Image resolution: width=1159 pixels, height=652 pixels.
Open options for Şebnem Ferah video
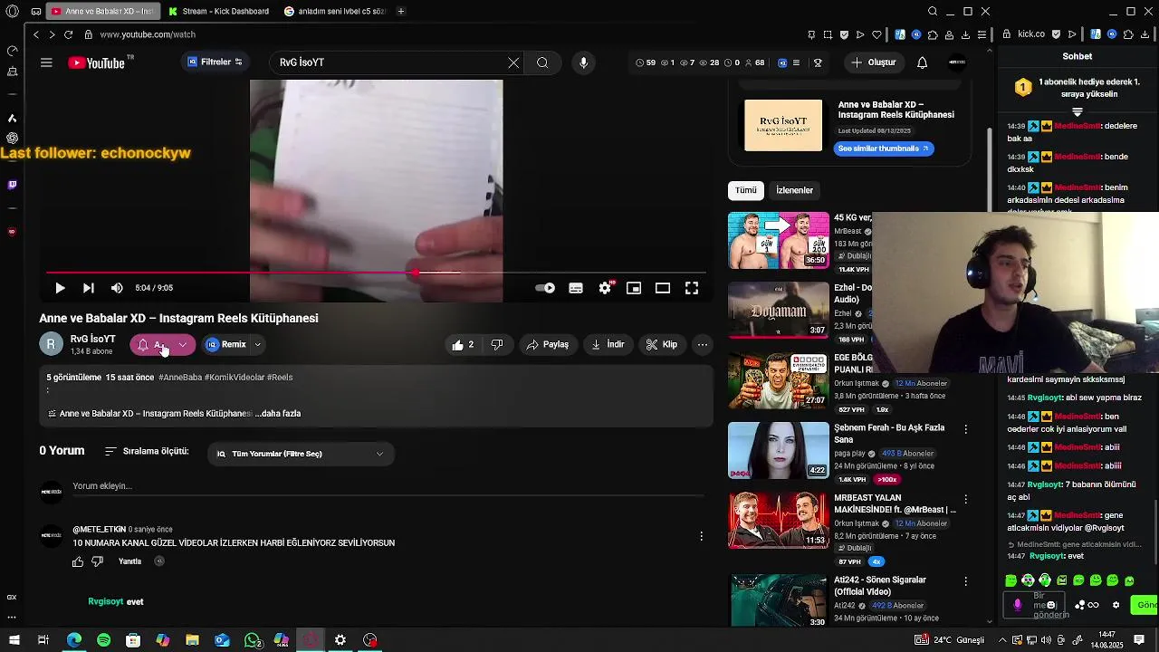click(x=965, y=429)
